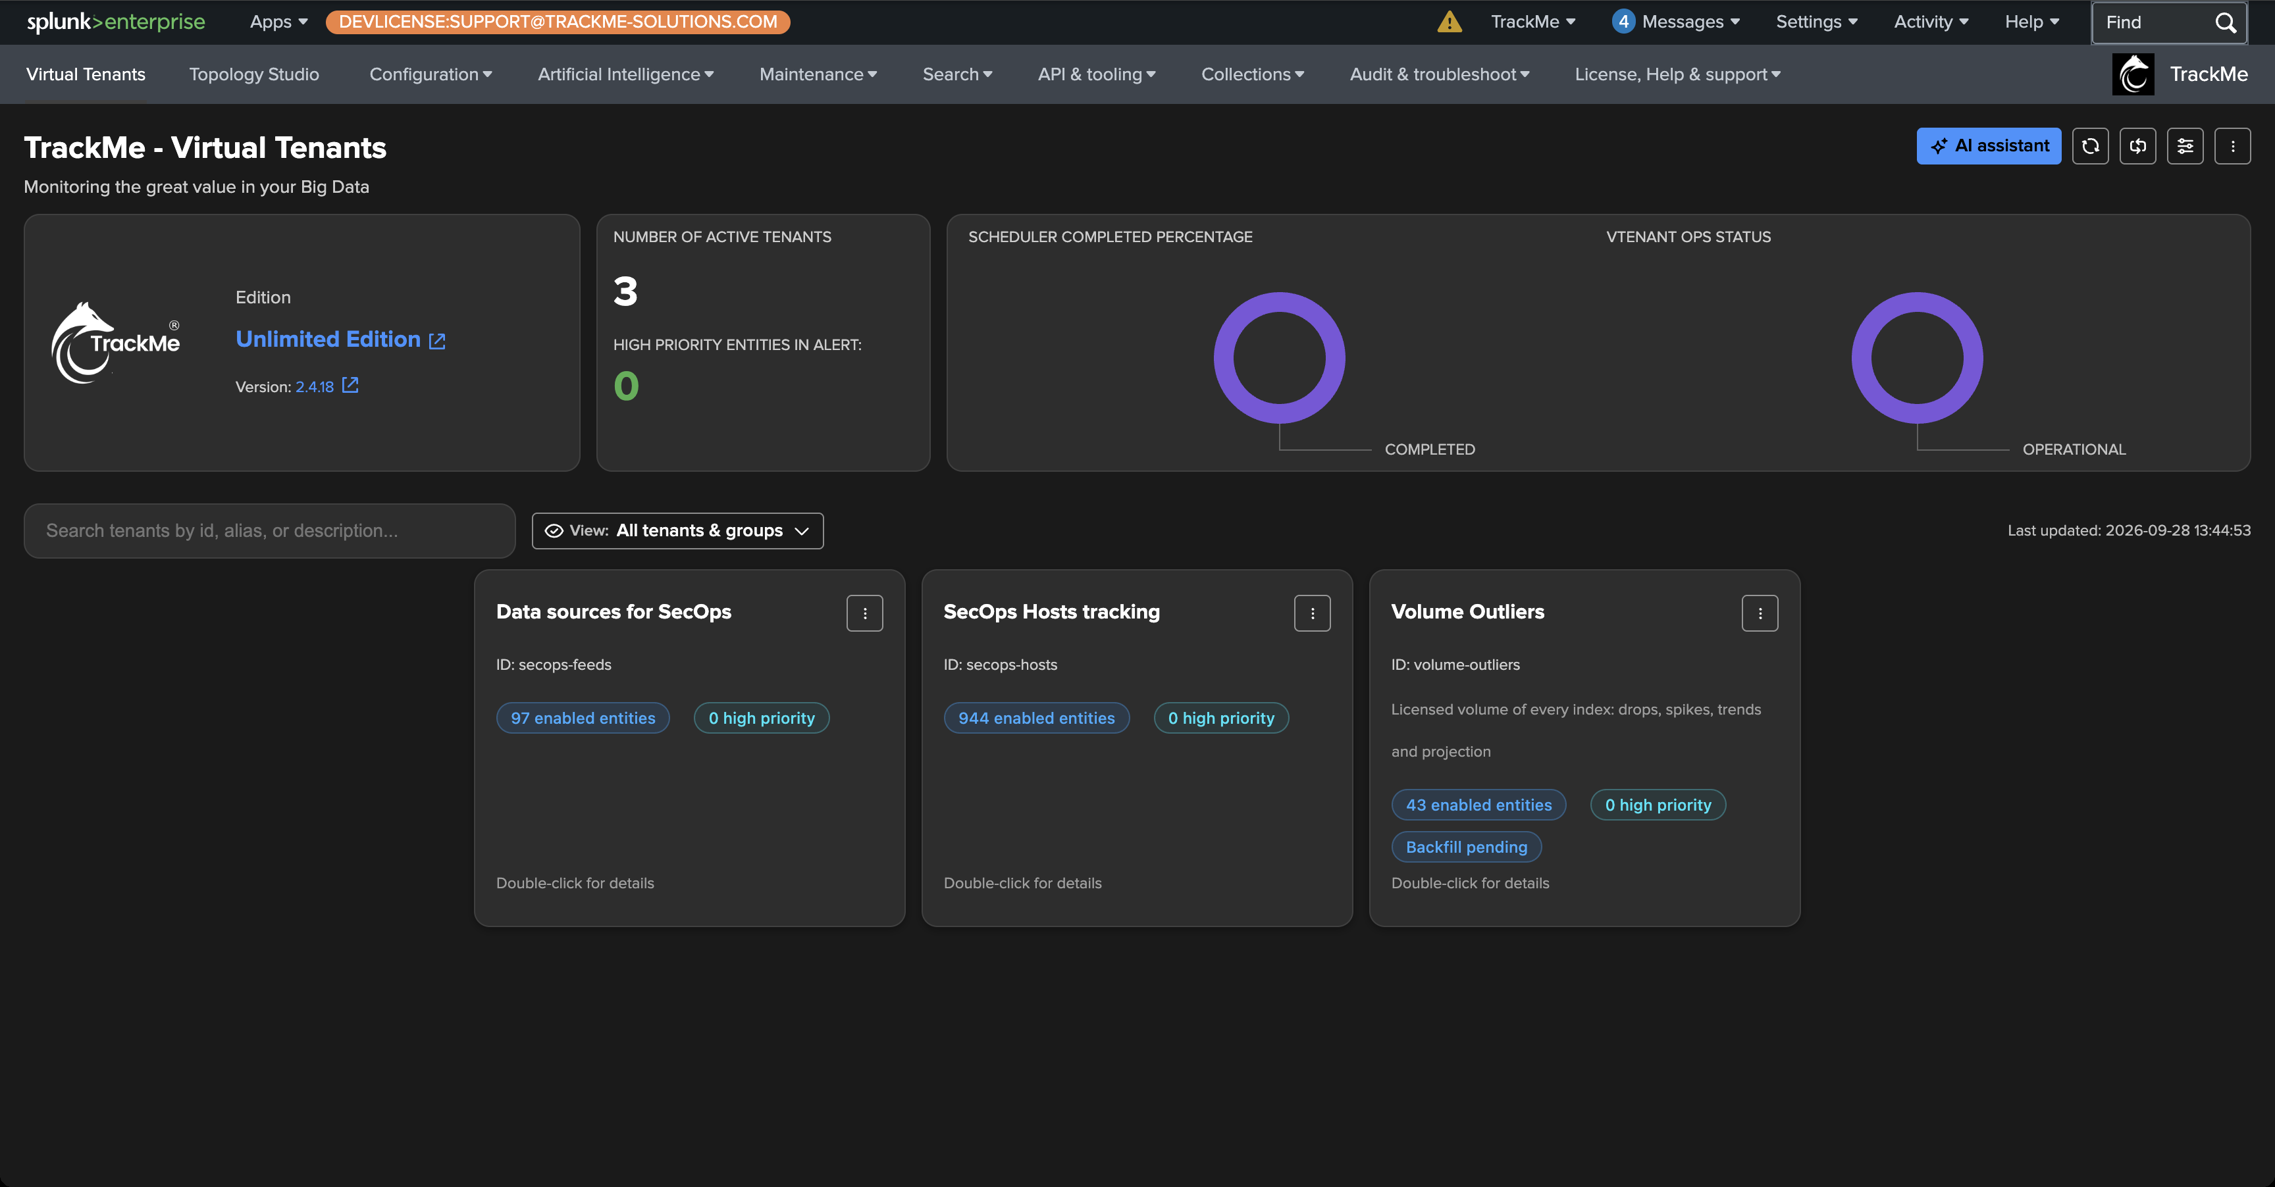Click the splunk>enterprise logo
This screenshot has height=1187, width=2275.
pos(116,22)
